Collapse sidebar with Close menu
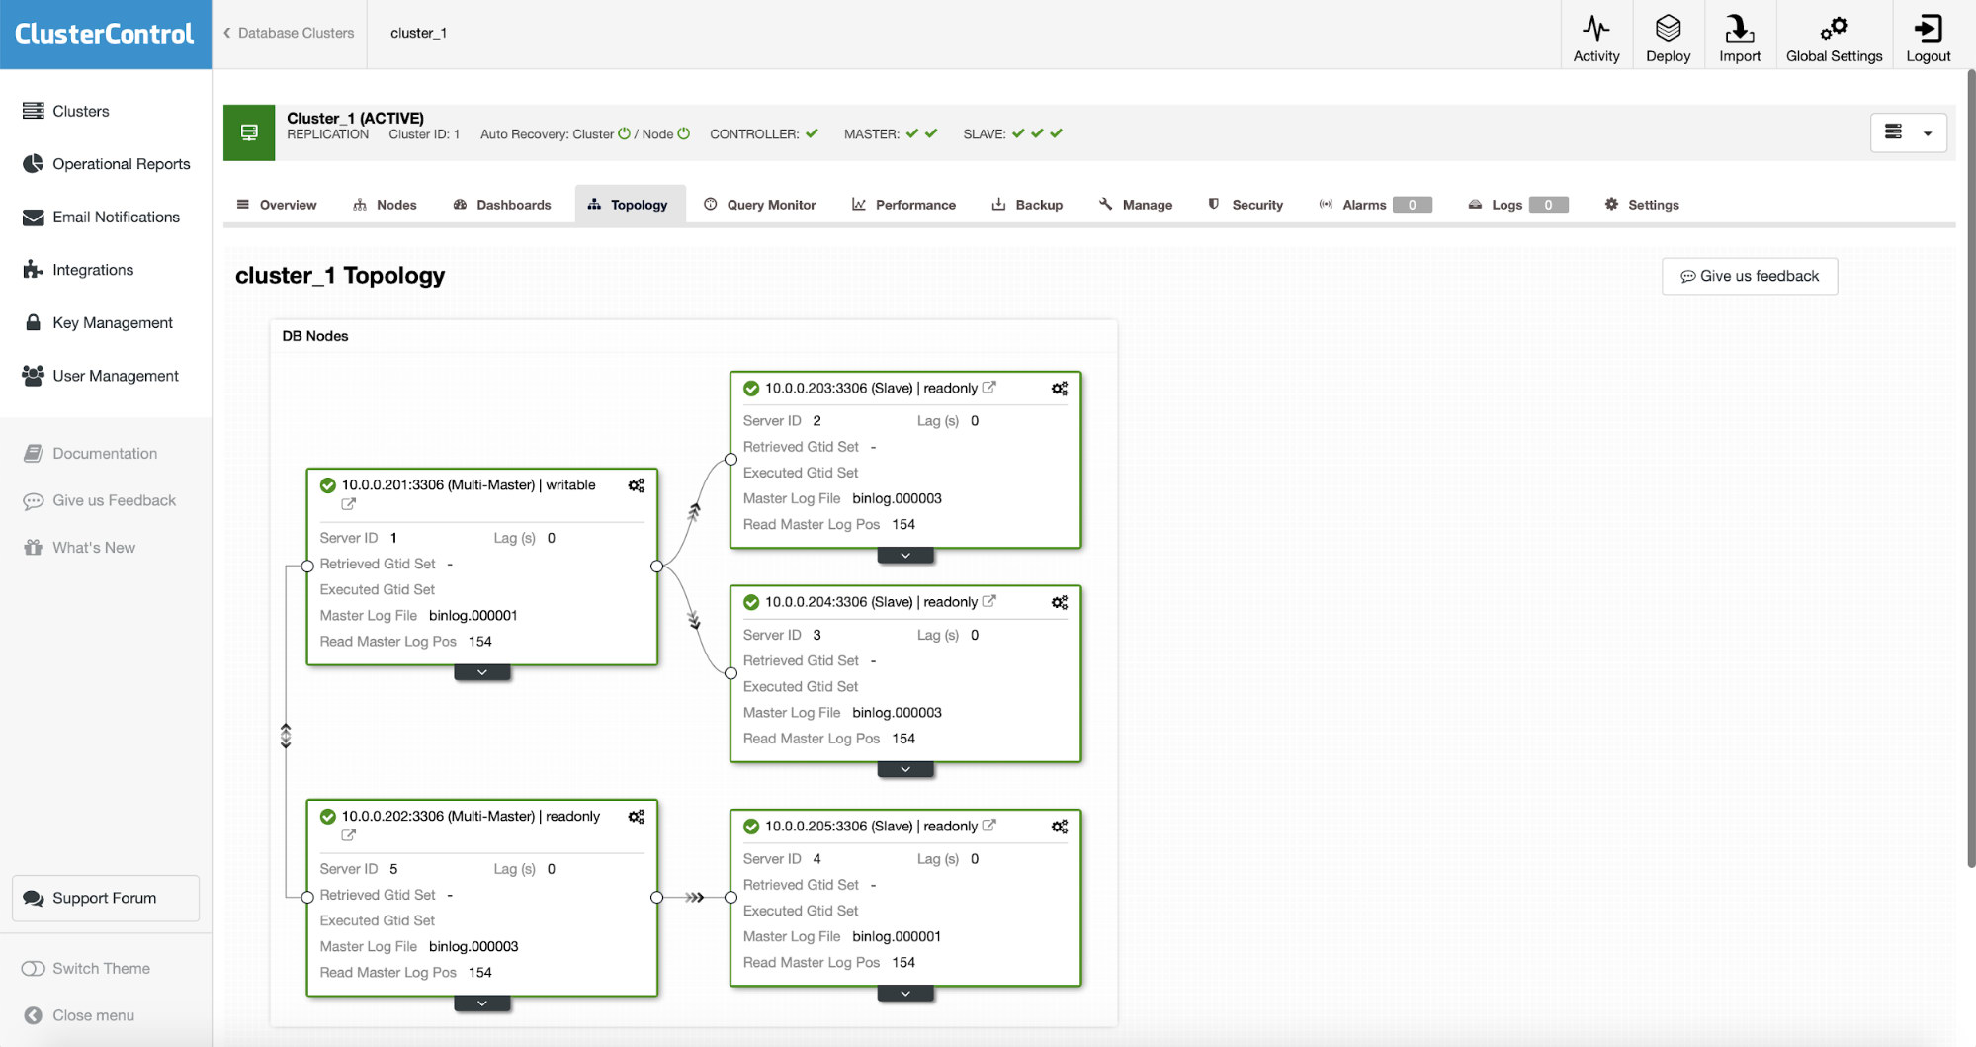The image size is (1976, 1047). pyautogui.click(x=79, y=1015)
